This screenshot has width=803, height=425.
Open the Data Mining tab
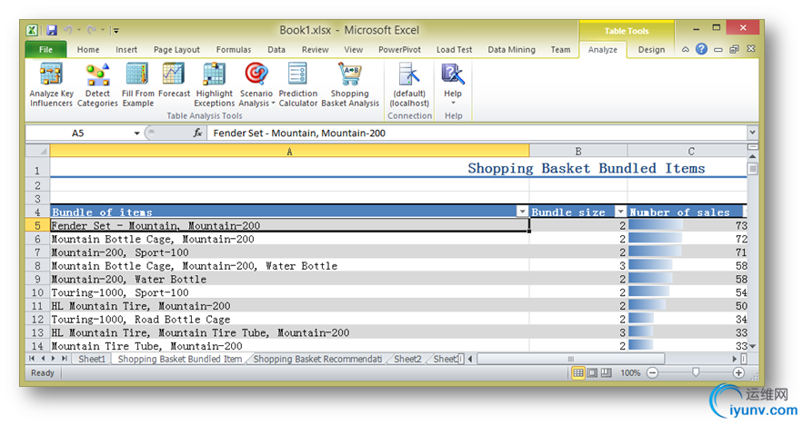point(511,50)
